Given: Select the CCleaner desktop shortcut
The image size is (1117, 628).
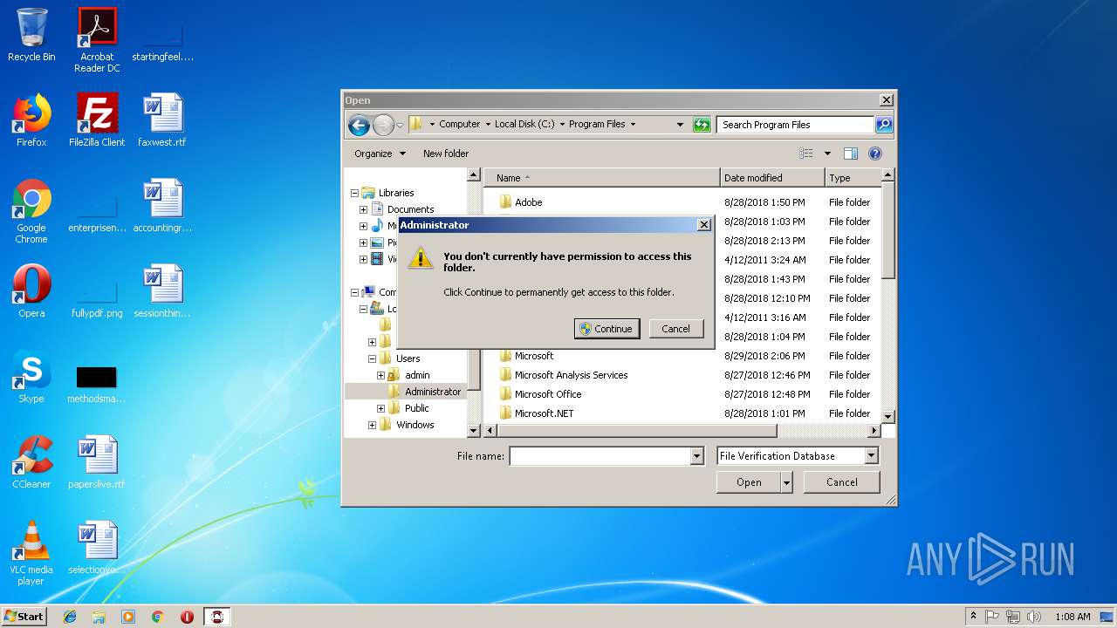Looking at the screenshot, I should [x=31, y=462].
